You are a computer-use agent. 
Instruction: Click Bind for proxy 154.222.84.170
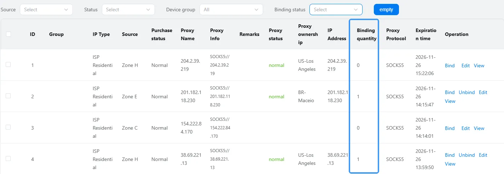pyautogui.click(x=450, y=128)
